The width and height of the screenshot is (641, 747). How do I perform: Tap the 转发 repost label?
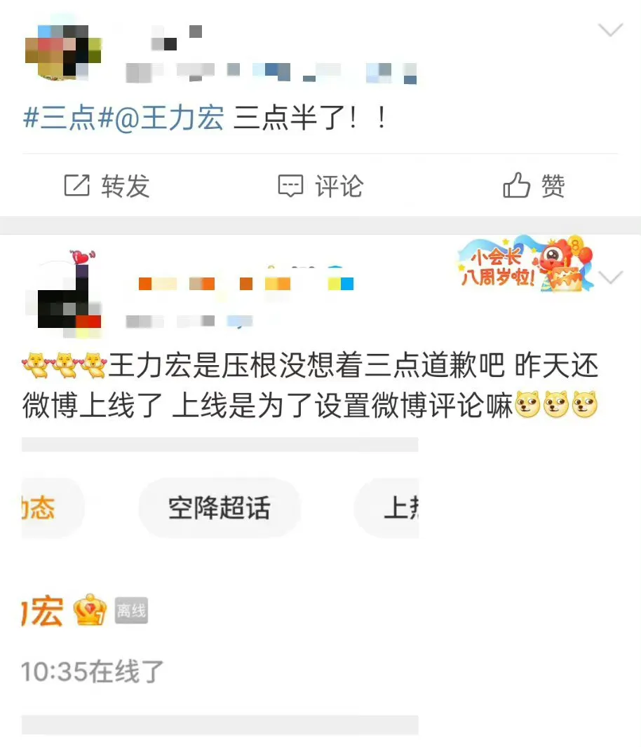click(x=126, y=186)
